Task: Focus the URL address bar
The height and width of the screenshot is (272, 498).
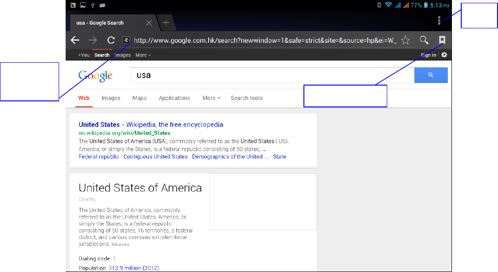Action: pos(265,40)
